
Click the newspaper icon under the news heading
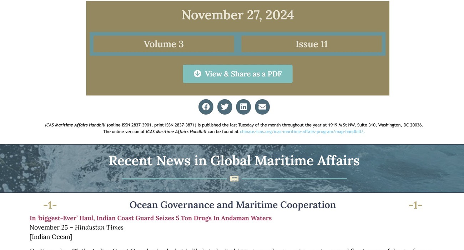click(x=234, y=179)
